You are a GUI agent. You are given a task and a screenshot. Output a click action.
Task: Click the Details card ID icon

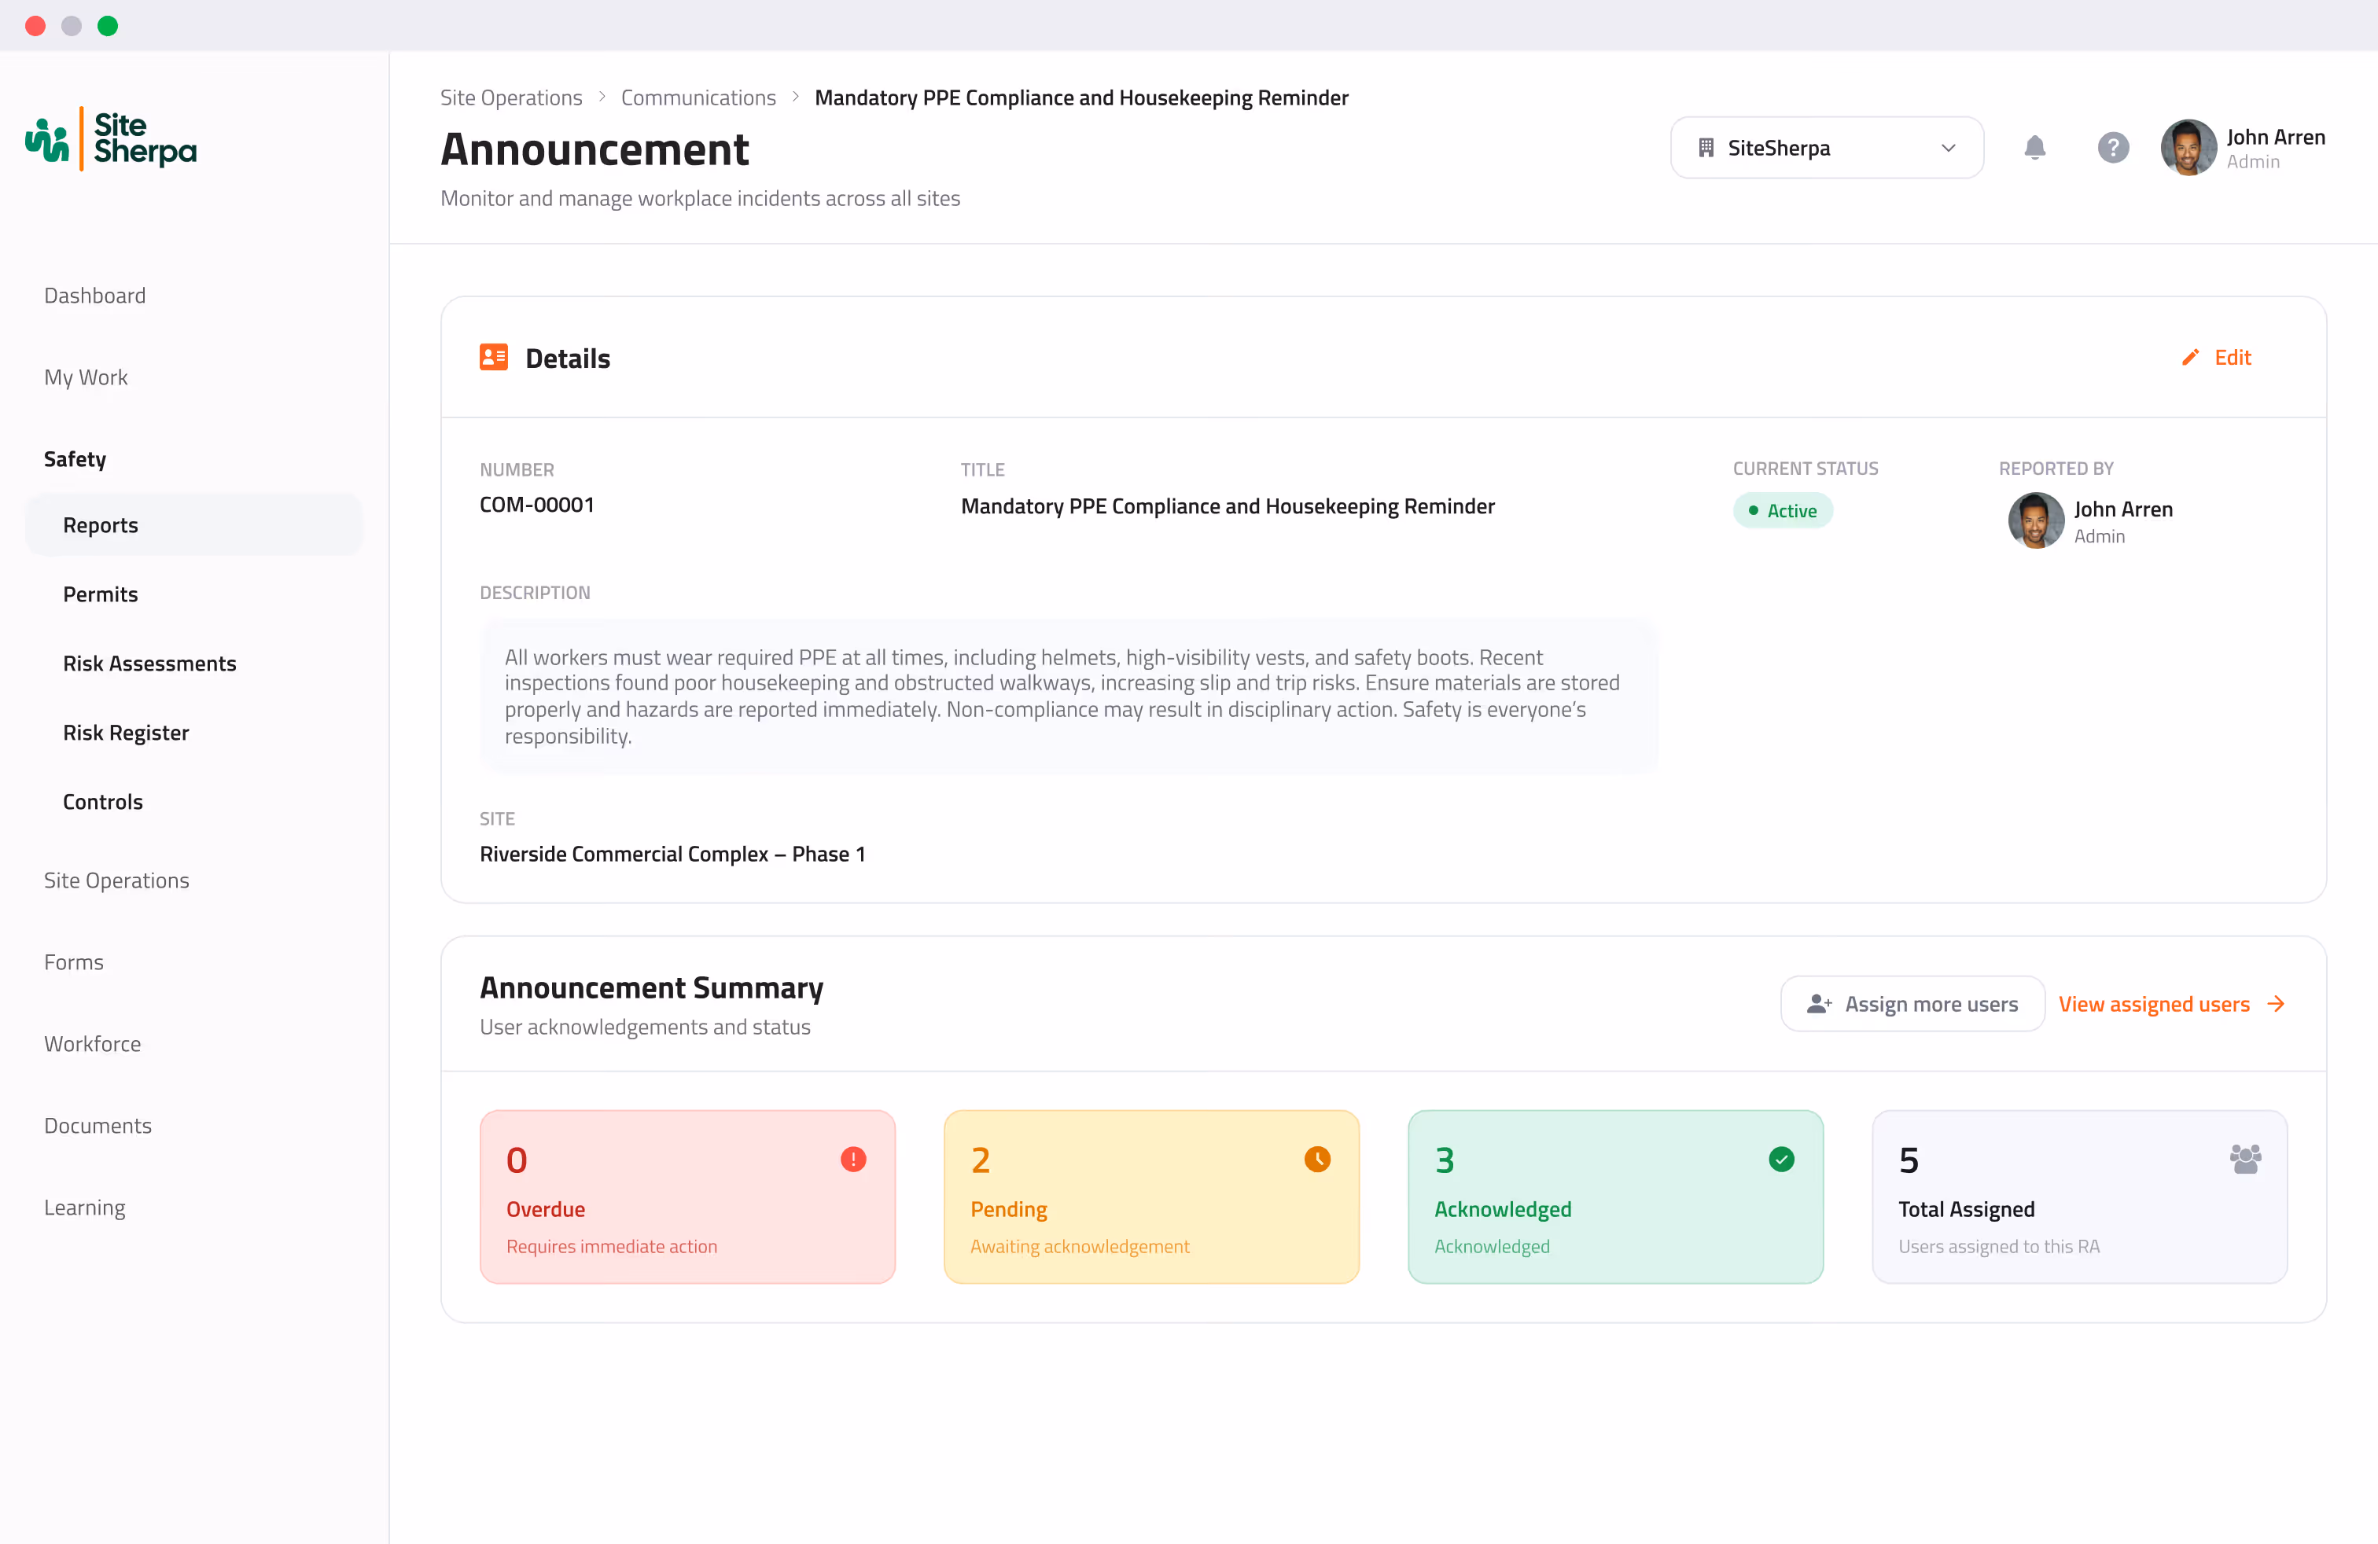point(494,358)
